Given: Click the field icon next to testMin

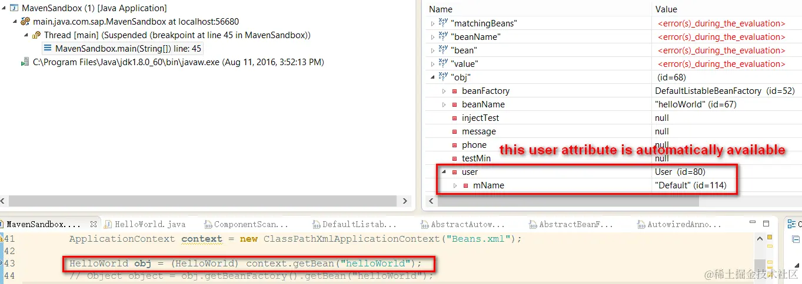Looking at the screenshot, I should pos(454,158).
